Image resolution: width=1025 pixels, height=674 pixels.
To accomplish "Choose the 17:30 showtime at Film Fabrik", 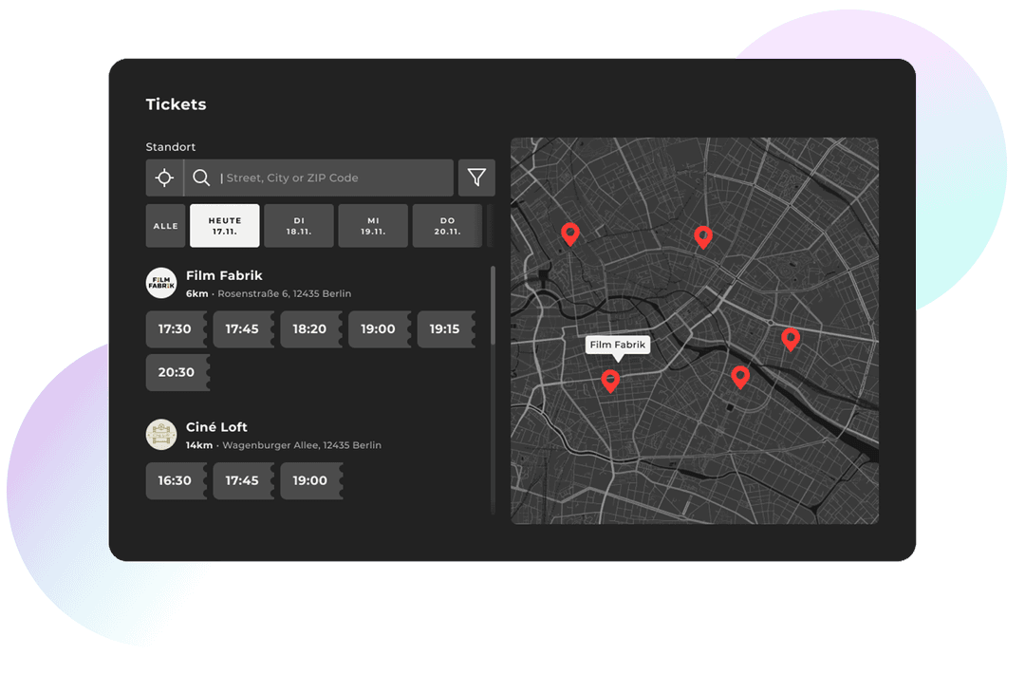I will [x=175, y=328].
